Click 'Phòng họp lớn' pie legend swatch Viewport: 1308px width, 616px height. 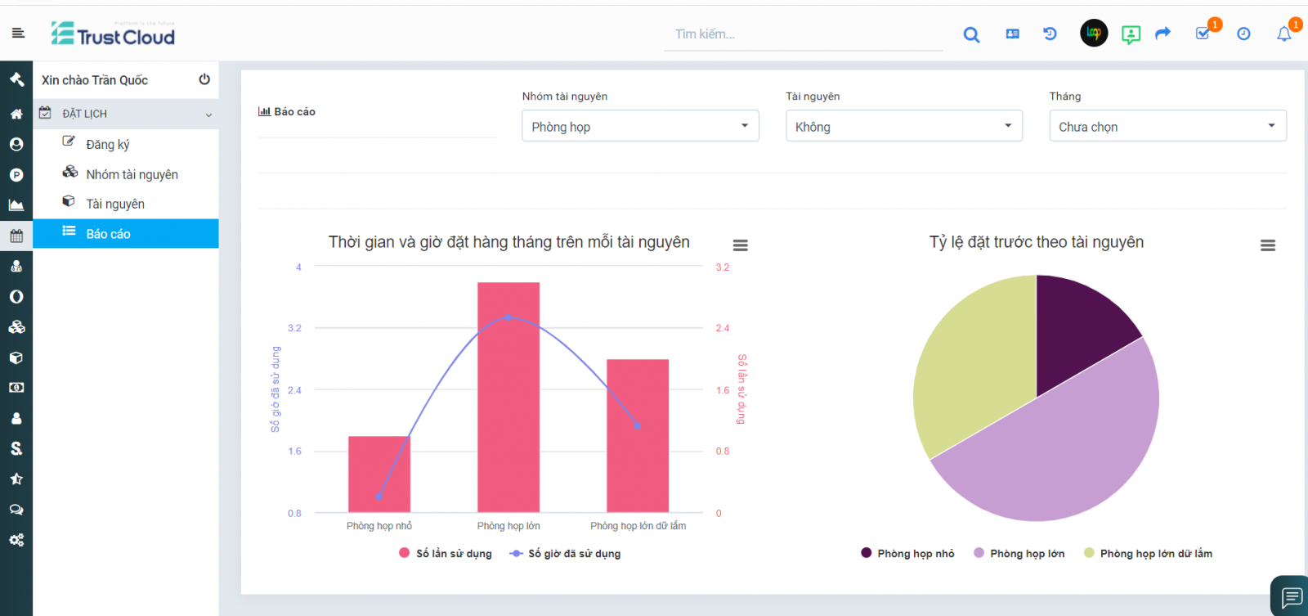[x=979, y=553]
